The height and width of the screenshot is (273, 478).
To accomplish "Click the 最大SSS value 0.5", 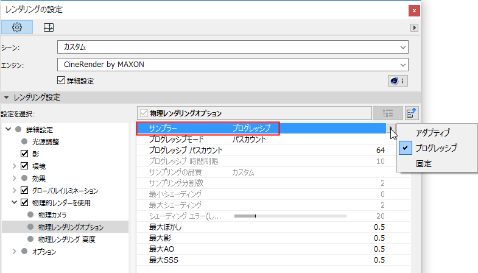I will (x=379, y=260).
